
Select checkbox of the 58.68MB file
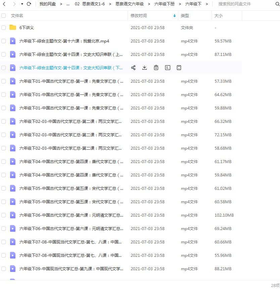[x=3, y=148]
